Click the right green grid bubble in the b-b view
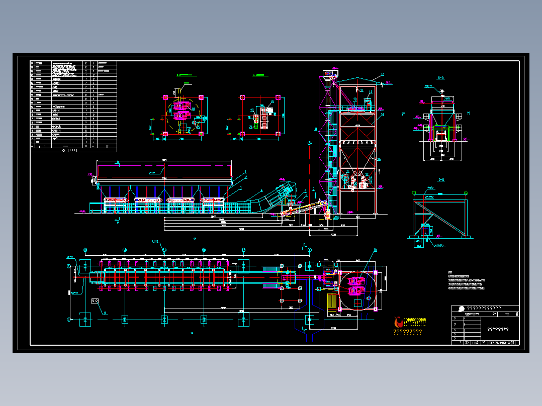The image size is (542, 406). click(466, 193)
